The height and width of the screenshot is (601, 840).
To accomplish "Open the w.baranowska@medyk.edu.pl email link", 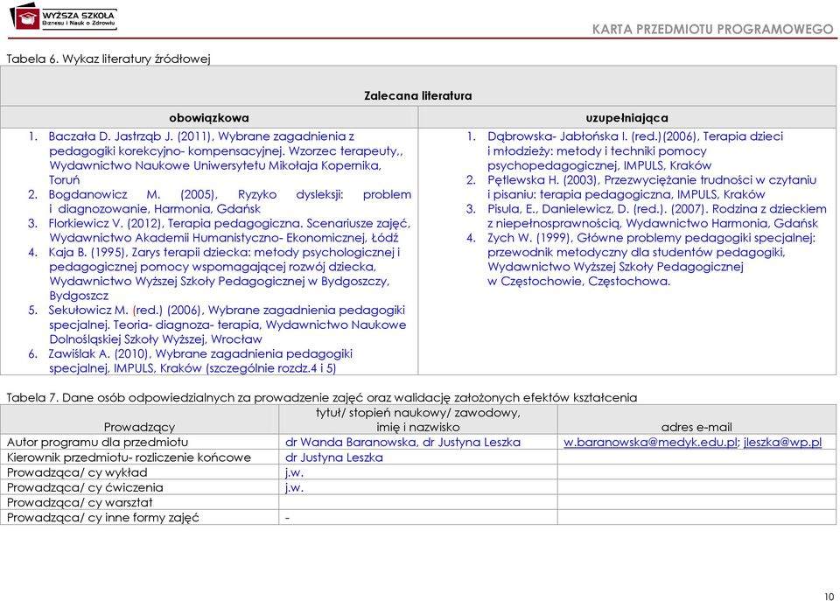I will point(650,443).
